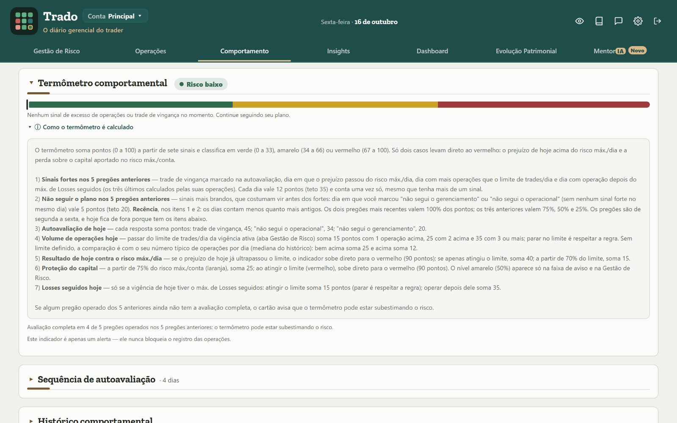677x423 pixels.
Task: Collapse the Termômetro comportamental section
Action: 31,83
